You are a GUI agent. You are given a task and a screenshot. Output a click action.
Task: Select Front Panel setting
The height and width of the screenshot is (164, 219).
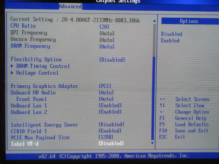pyautogui.click(x=32, y=99)
